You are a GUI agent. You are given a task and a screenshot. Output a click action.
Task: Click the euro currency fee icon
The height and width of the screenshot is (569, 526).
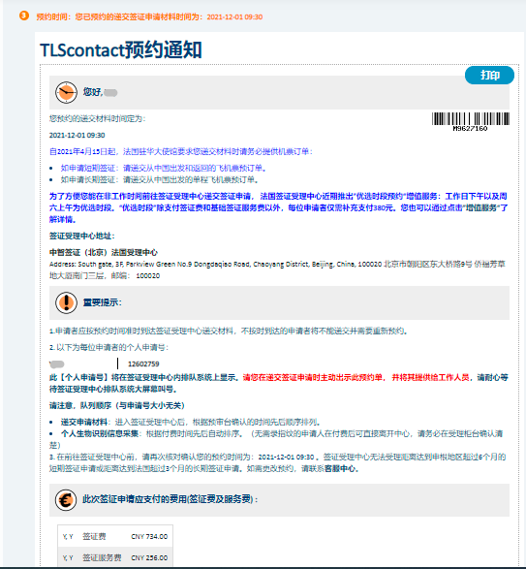(66, 500)
